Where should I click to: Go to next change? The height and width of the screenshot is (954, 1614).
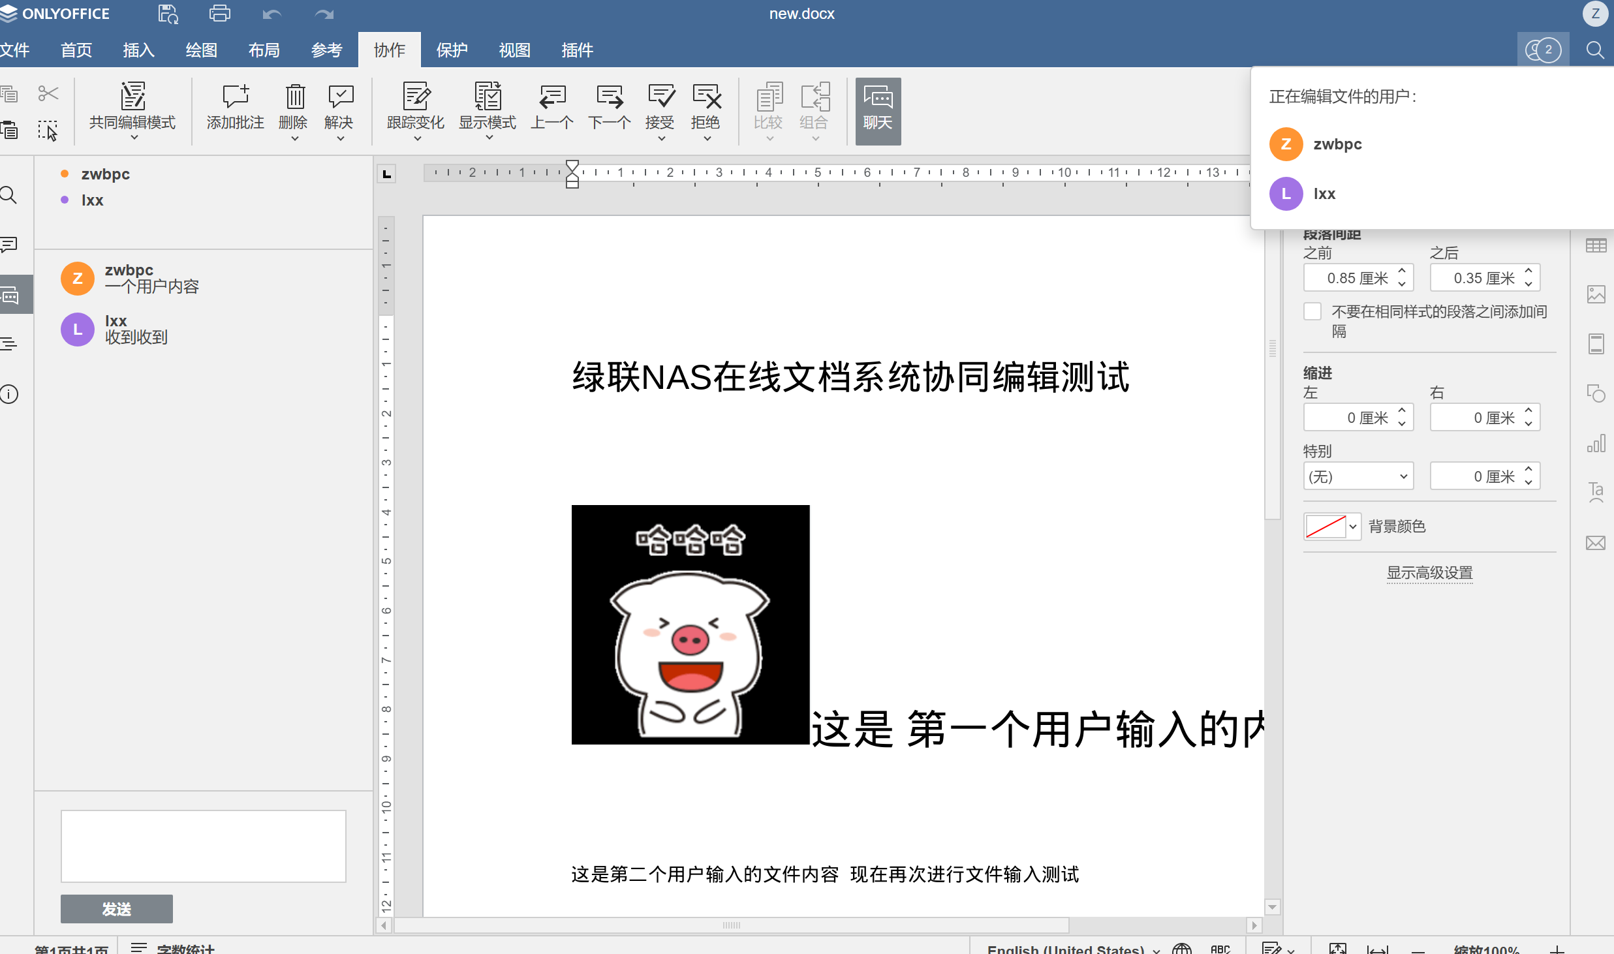pyautogui.click(x=610, y=107)
